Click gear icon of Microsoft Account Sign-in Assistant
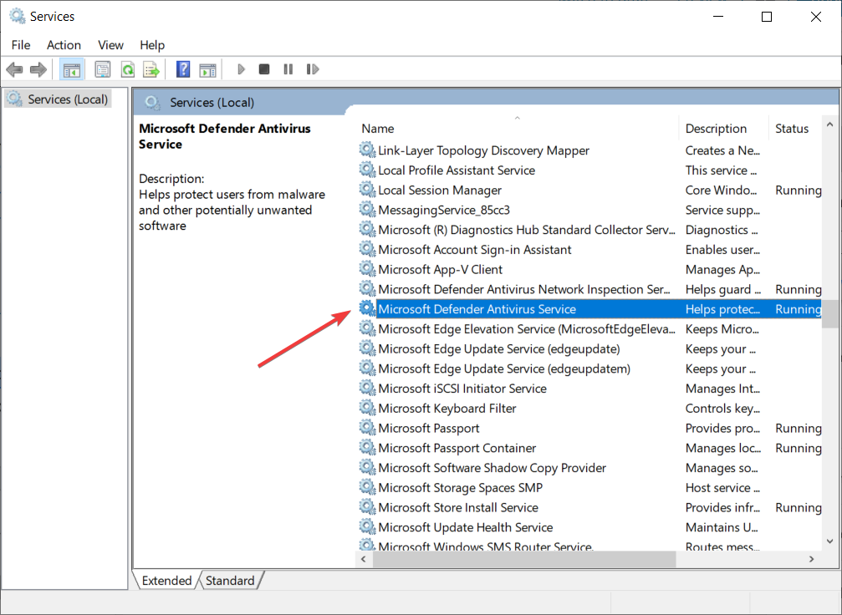The height and width of the screenshot is (615, 842). click(367, 250)
